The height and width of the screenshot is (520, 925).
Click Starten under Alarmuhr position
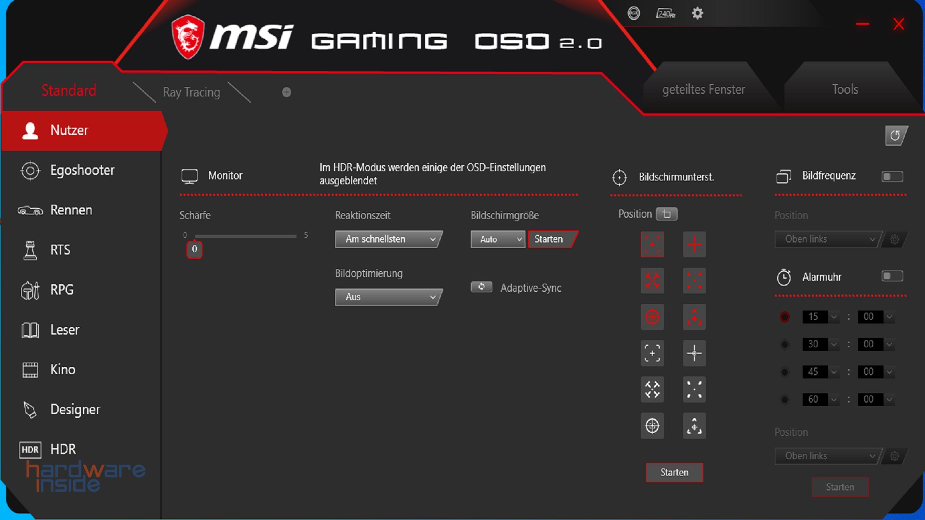coord(840,487)
